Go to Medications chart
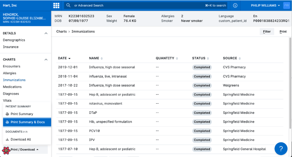 12,87
